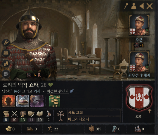Click the green coins education trait icon
The height and width of the screenshot is (135, 158).
point(55,101)
